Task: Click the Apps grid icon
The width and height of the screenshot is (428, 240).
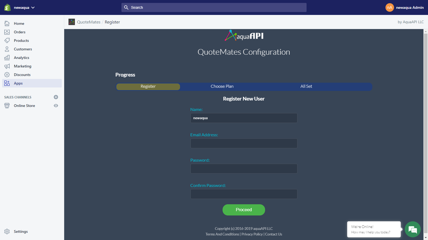Action: [x=7, y=83]
